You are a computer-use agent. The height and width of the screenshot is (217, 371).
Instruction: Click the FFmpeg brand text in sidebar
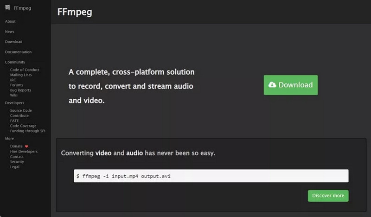[x=22, y=8]
